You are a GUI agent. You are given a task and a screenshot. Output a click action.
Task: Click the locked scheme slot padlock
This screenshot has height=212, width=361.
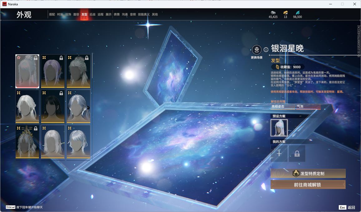(297, 153)
